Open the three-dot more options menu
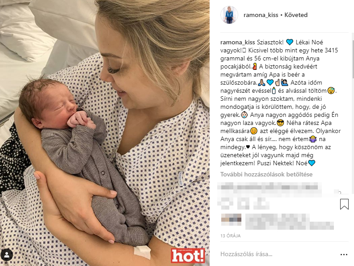354x266 pixels. [344, 254]
